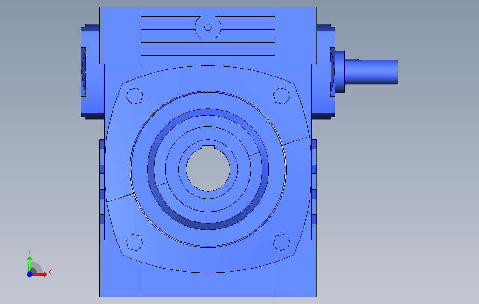The height and width of the screenshot is (304, 479).
Task: Click the blue Z axis dot at the triad origin
Action: pos(29,275)
